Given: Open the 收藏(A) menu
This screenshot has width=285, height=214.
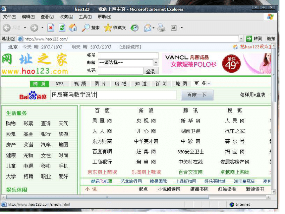Looking at the screenshot, I should 66,17.
